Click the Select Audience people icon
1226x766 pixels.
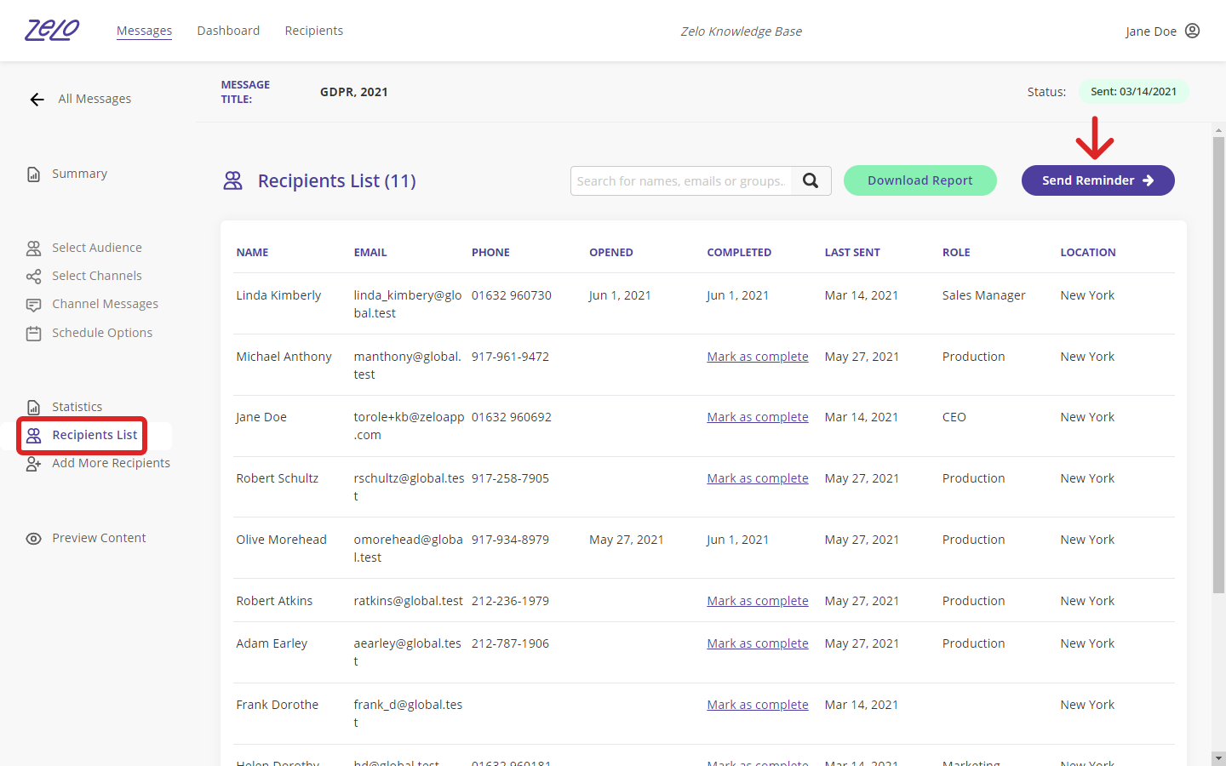33,249
